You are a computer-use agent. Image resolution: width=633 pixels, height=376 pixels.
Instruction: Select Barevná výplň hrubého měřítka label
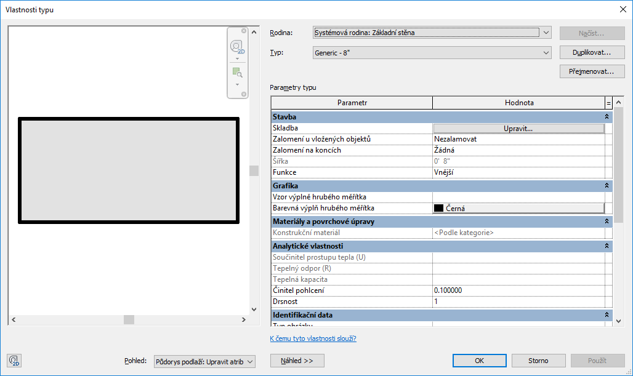(x=323, y=208)
